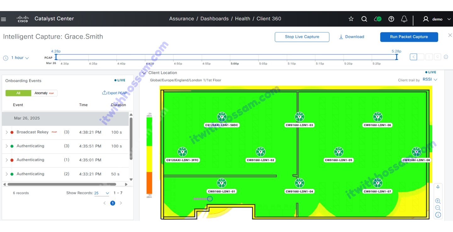Select the CW9166I-LDN1-02 access point icon
The image size is (453, 232).
point(260,152)
